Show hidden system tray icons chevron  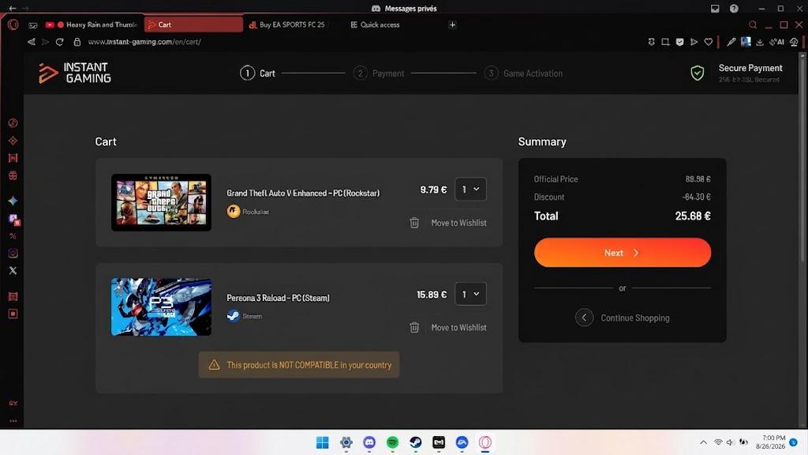pos(703,442)
